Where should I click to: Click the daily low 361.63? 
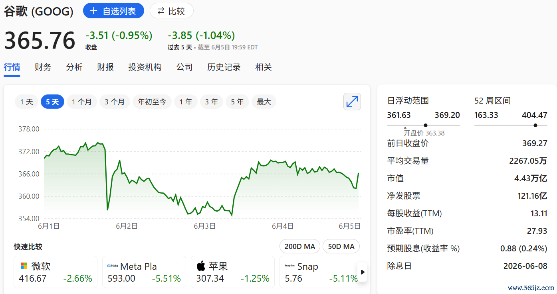pyautogui.click(x=399, y=115)
